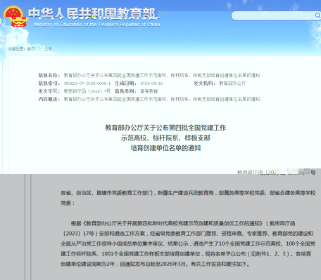Click the 党委： line under the addressees
Screen dimensions: 321x280
68,203
